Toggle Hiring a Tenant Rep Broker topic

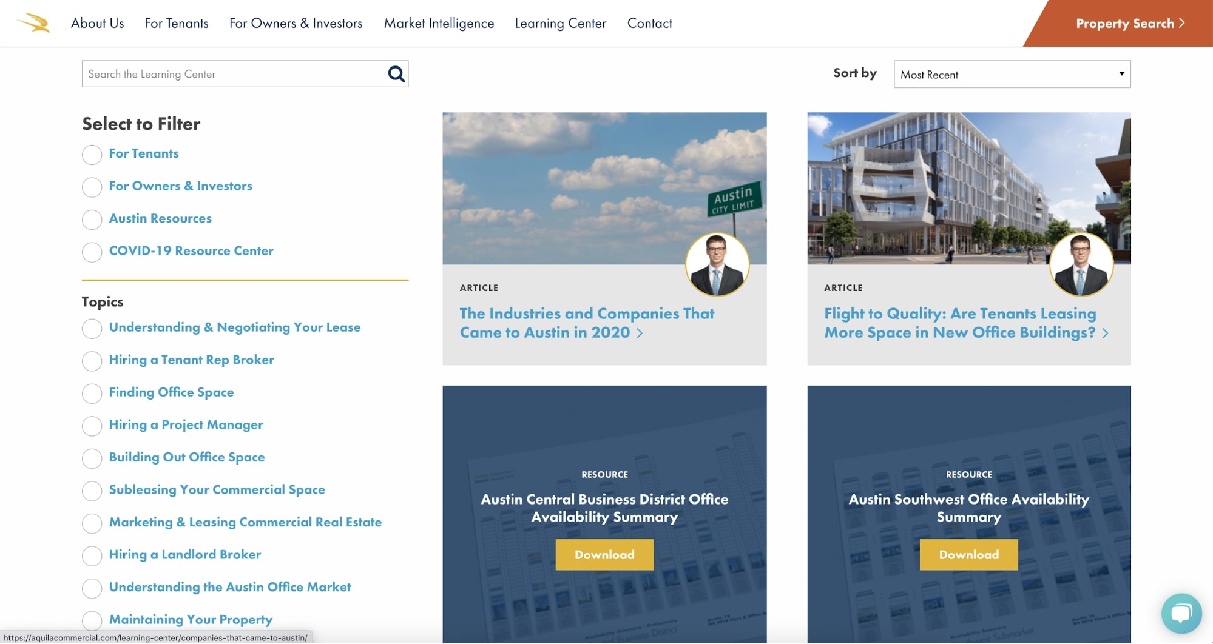(92, 361)
